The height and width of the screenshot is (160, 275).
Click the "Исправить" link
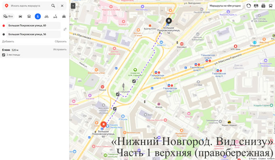click(60, 49)
